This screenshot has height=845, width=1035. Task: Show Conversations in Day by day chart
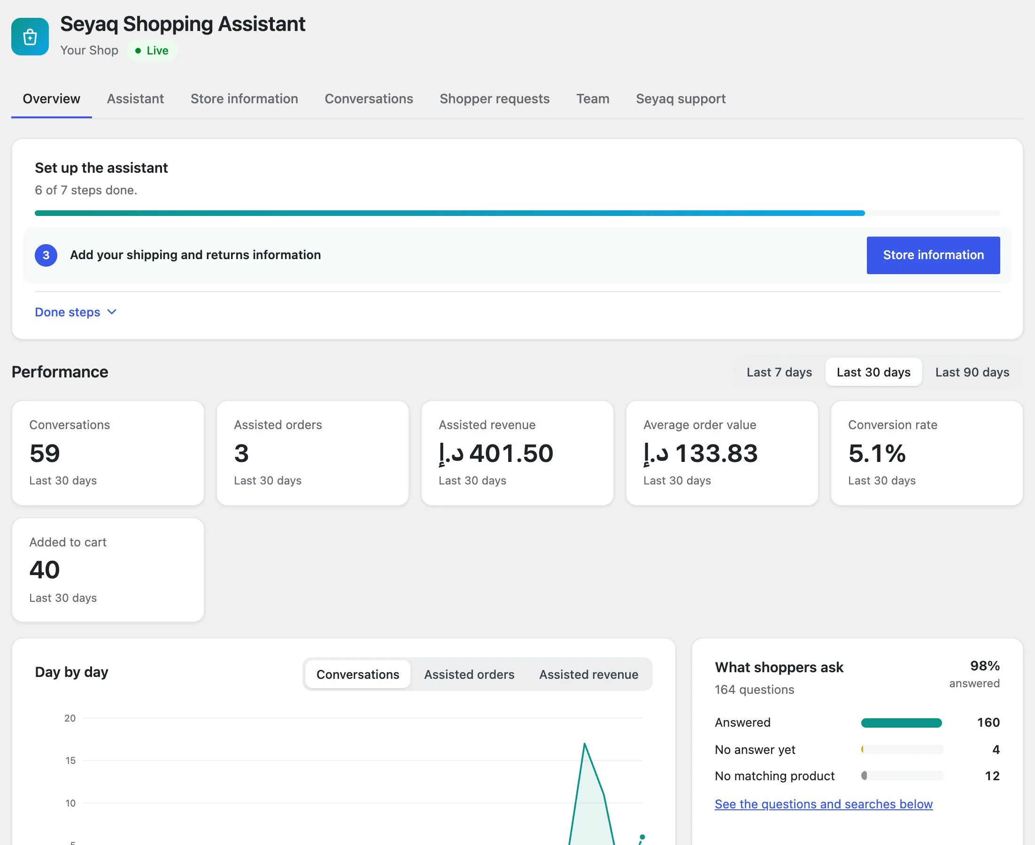coord(358,674)
